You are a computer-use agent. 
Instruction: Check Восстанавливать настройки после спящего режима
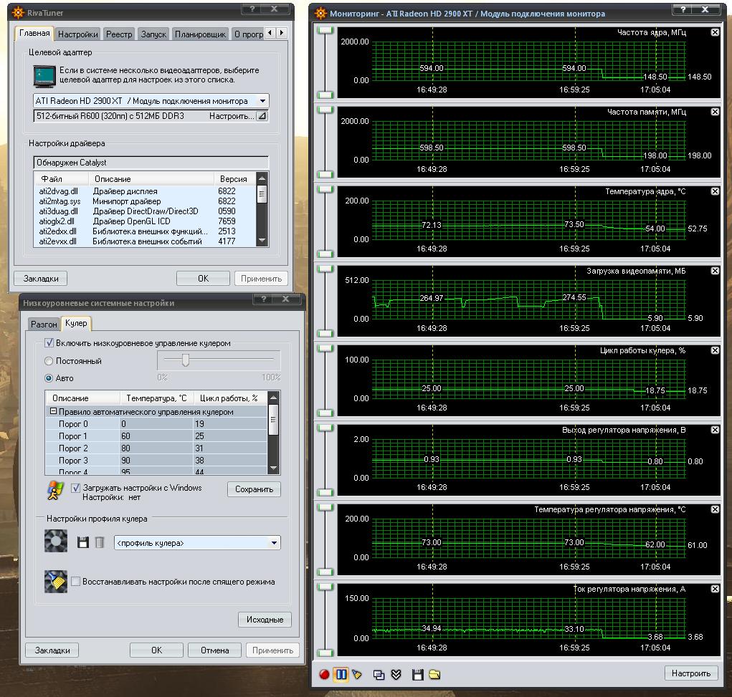tap(75, 582)
